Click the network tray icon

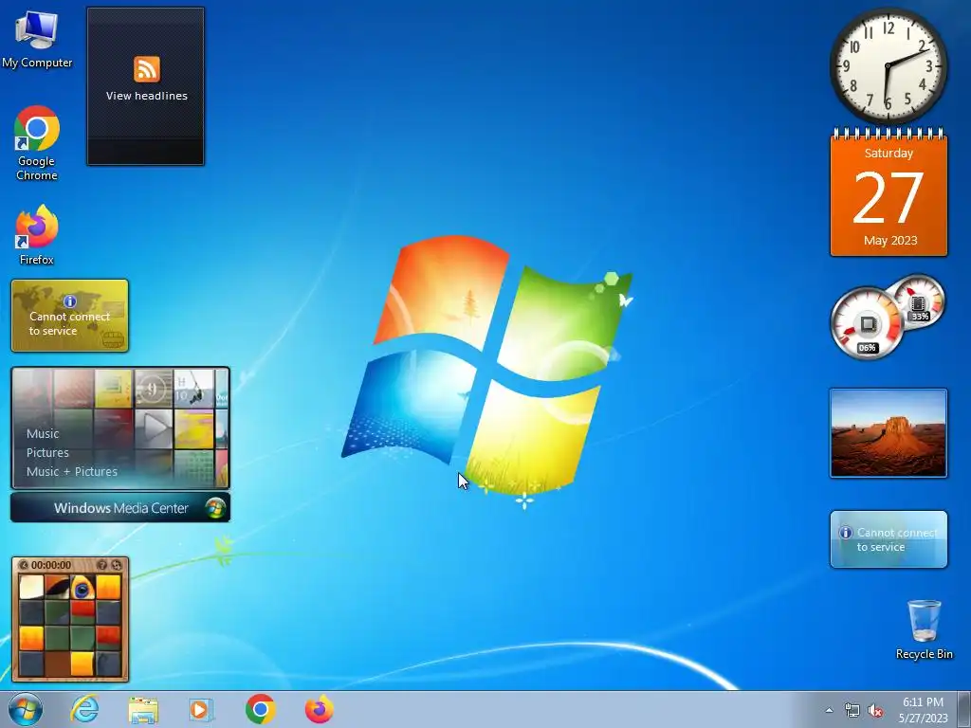pos(852,711)
